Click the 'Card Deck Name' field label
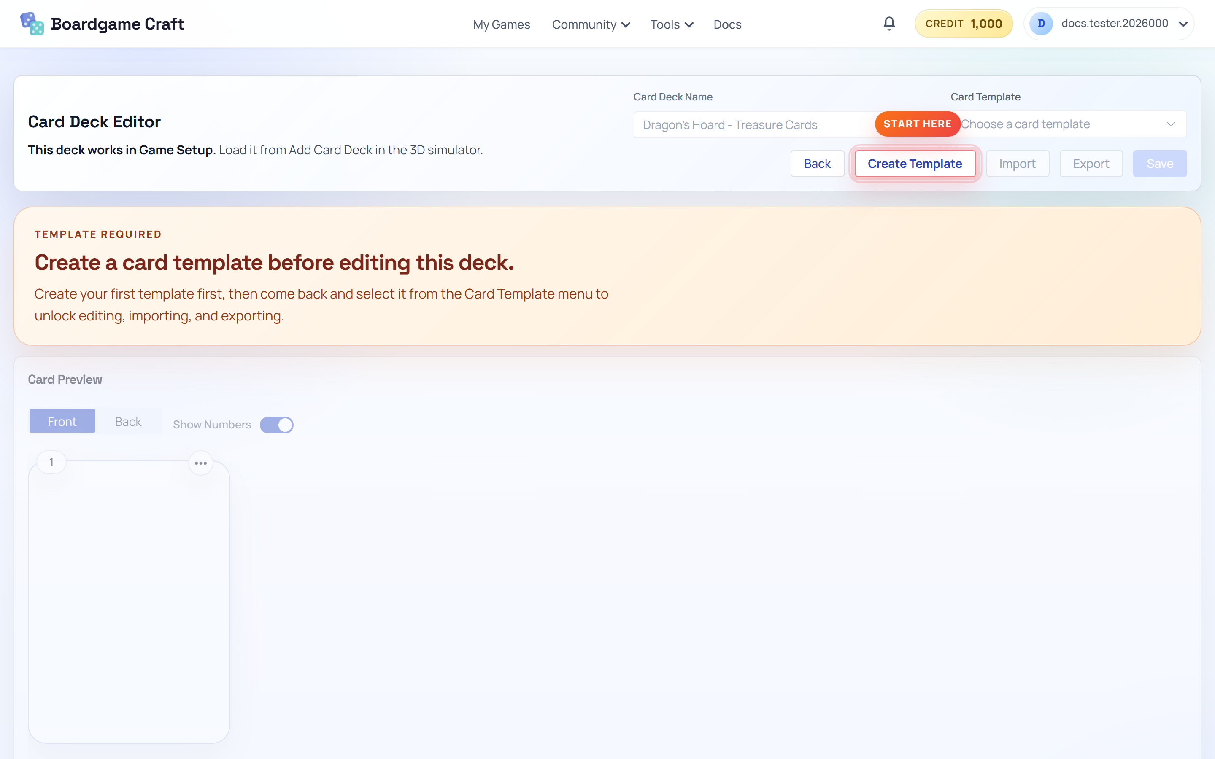Image resolution: width=1215 pixels, height=759 pixels. (673, 97)
